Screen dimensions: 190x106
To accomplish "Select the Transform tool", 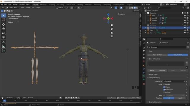I will click(4, 37).
